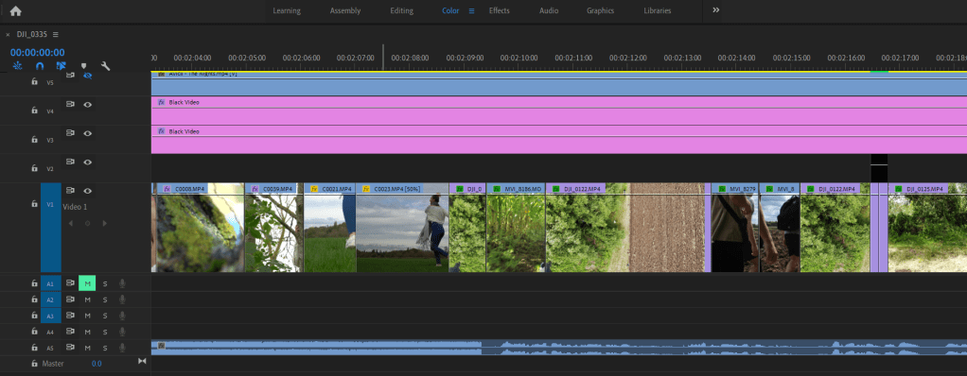Toggle lock on track V4
967x376 pixels.
pyautogui.click(x=34, y=111)
